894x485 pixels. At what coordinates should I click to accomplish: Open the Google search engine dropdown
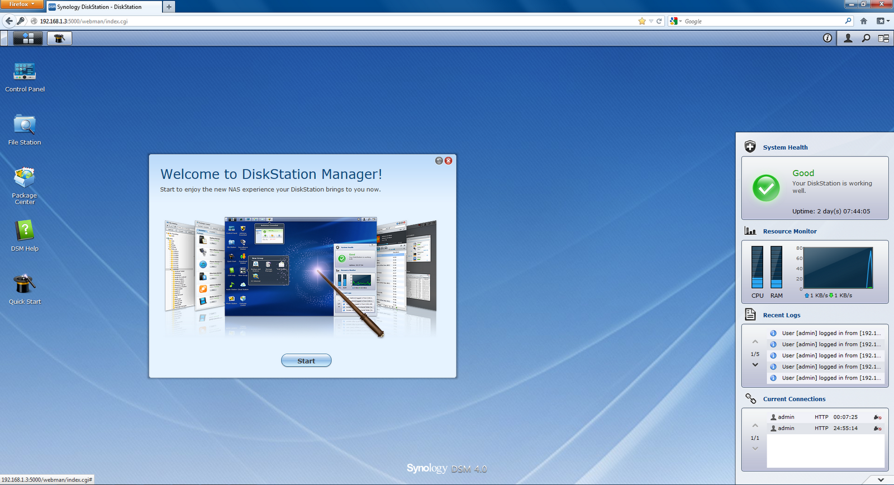click(676, 21)
